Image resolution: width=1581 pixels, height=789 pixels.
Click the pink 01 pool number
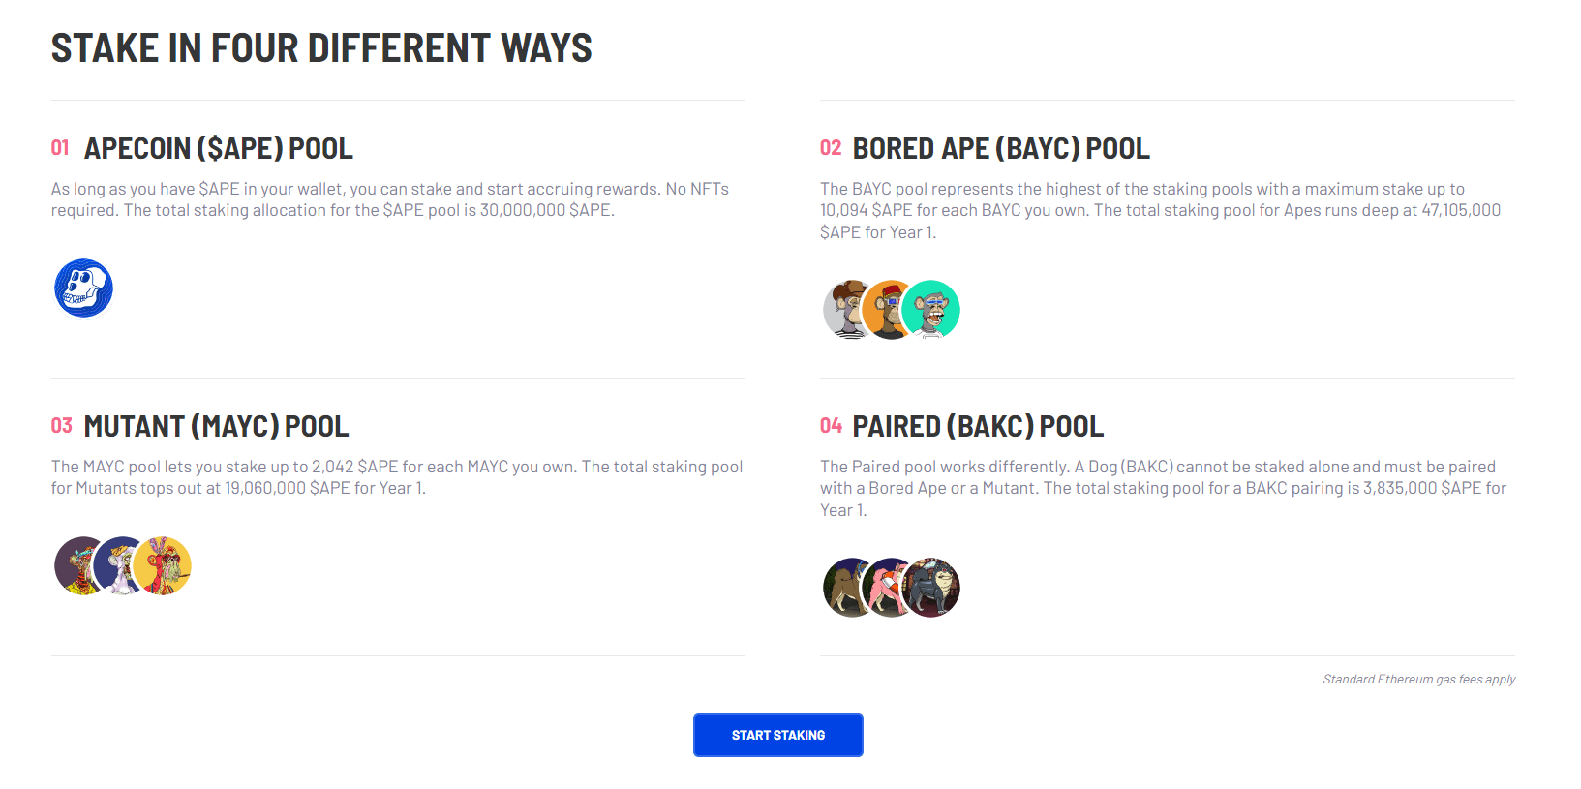point(60,148)
